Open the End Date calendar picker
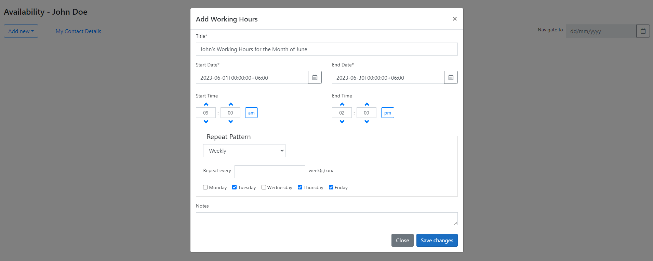The height and width of the screenshot is (261, 653). 451,77
